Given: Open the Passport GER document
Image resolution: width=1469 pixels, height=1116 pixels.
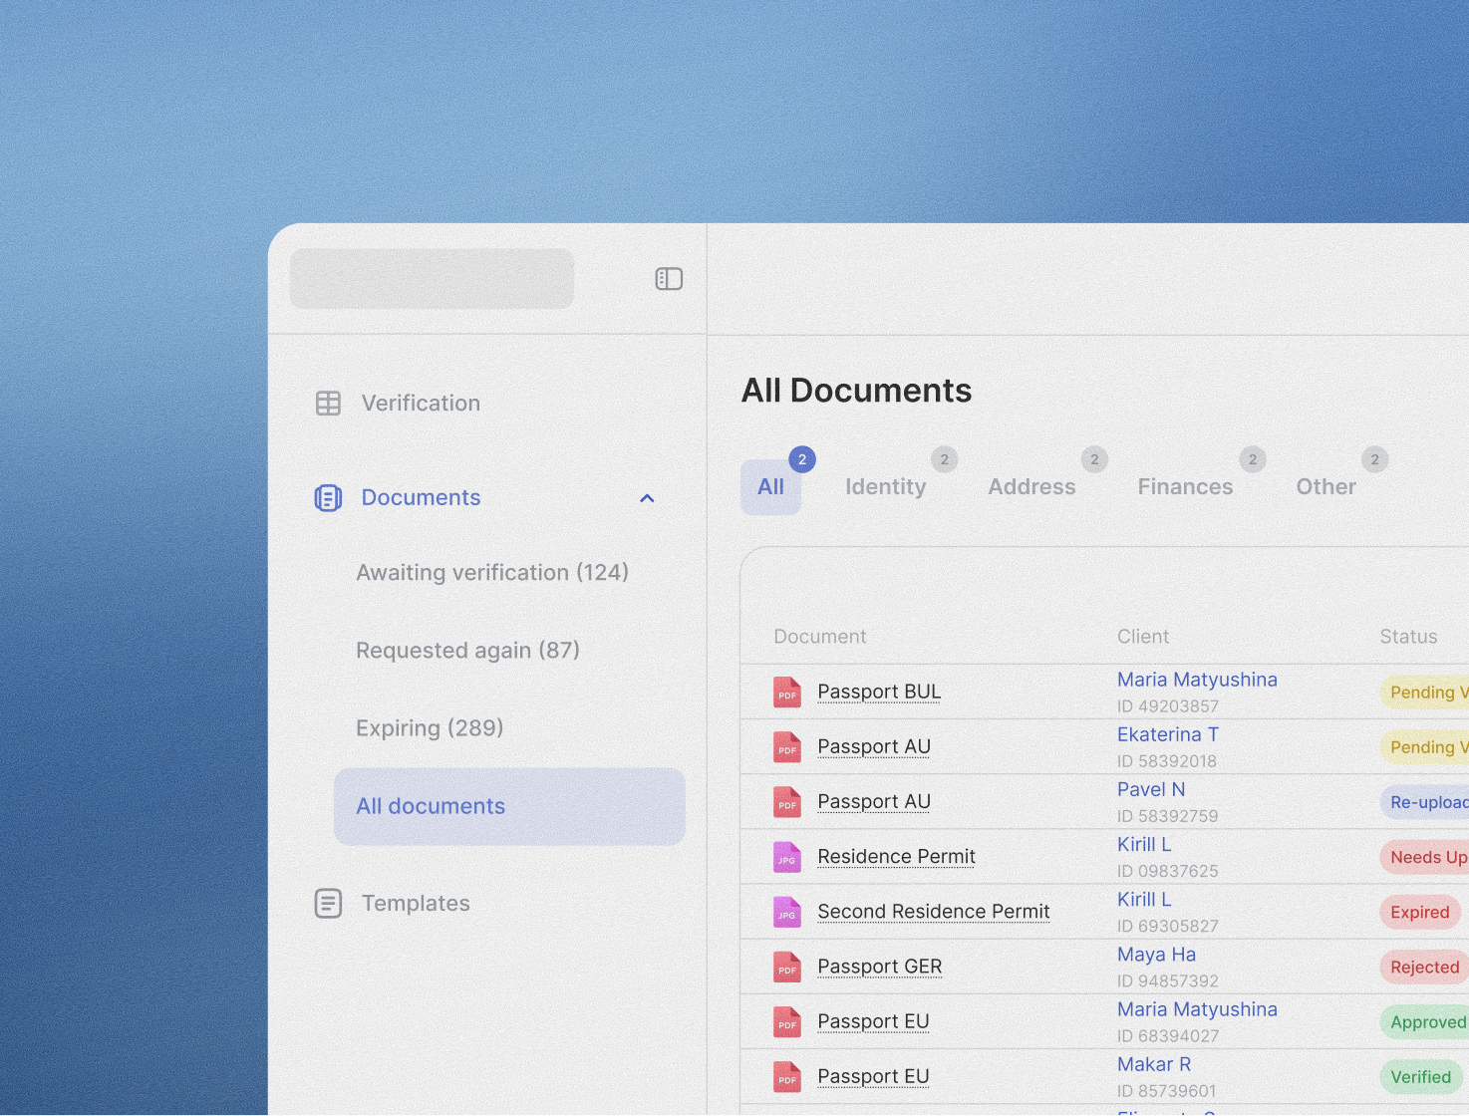Looking at the screenshot, I should (x=879, y=967).
